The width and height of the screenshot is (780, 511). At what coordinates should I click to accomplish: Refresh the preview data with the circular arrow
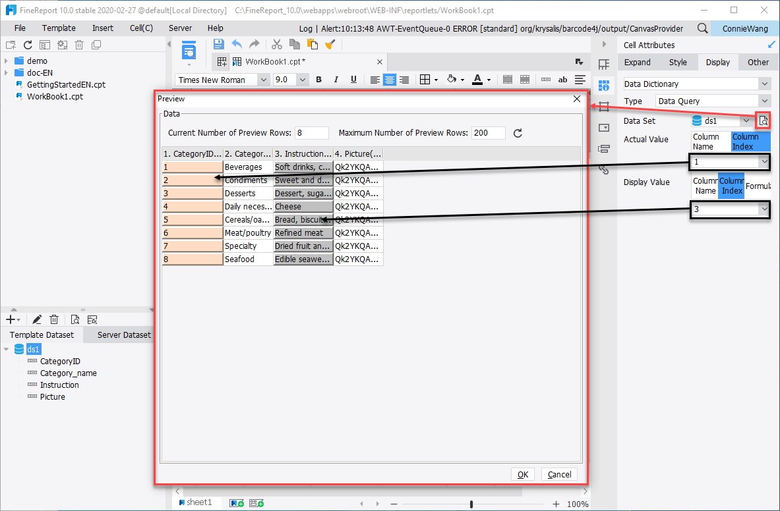[x=518, y=132]
